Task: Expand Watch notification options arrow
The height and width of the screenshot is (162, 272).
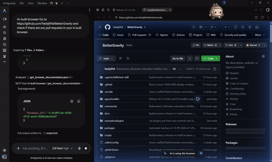Action: coord(220,45)
